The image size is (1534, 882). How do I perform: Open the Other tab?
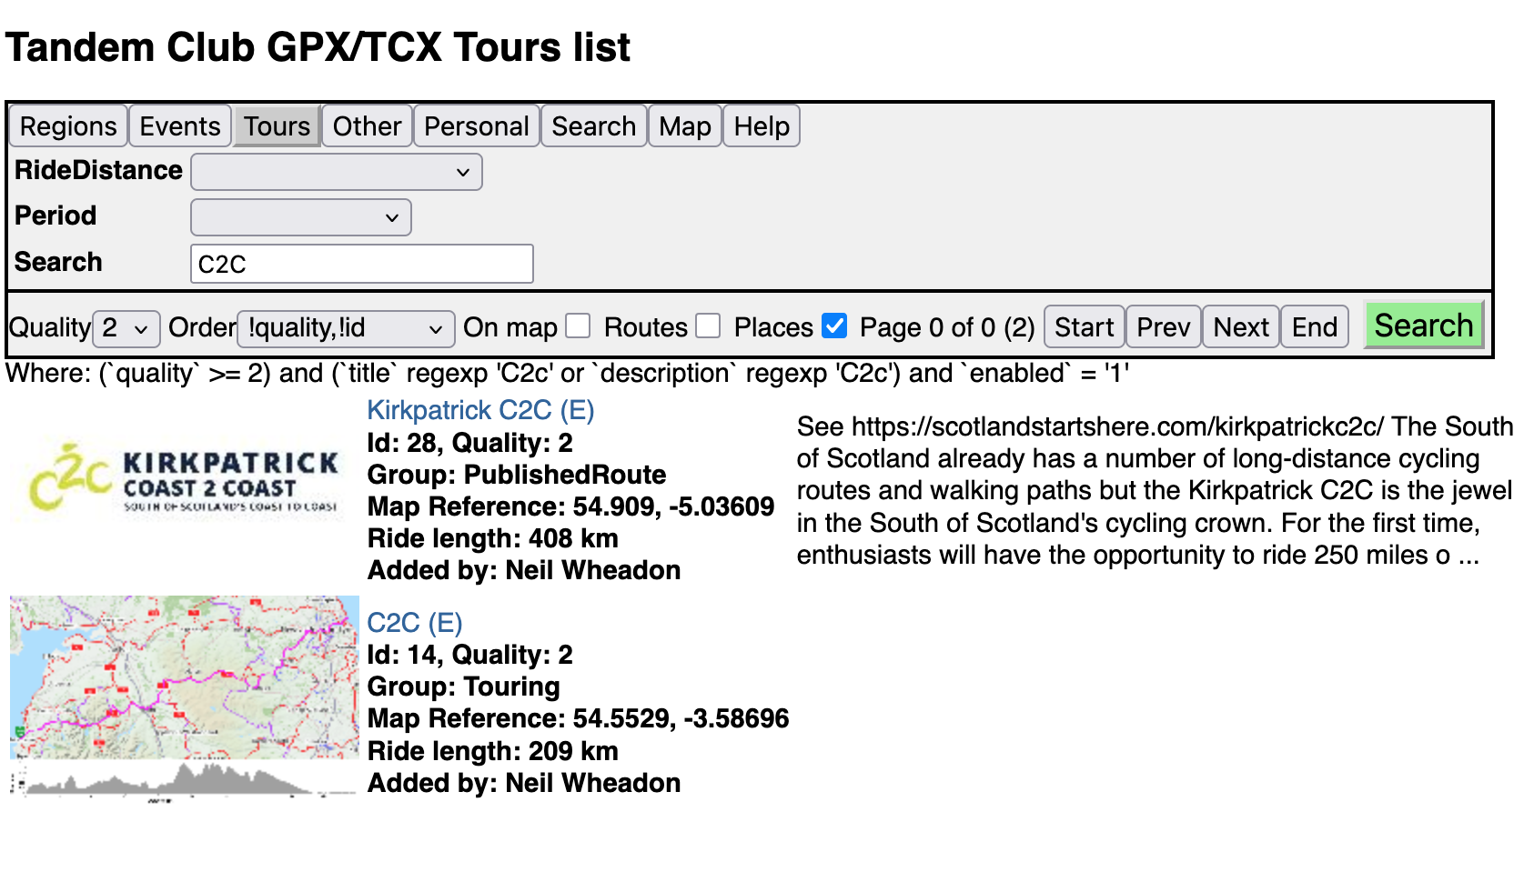(x=367, y=126)
